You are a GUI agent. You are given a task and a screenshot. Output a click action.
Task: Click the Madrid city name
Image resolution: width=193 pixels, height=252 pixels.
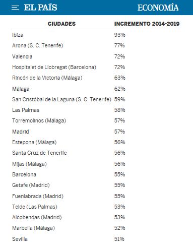click(21, 132)
